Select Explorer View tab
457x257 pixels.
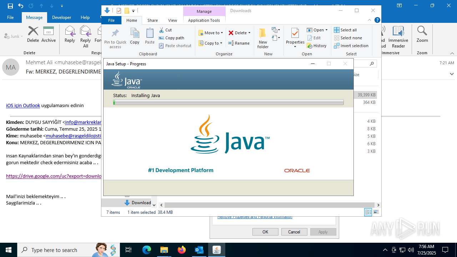pos(172,20)
